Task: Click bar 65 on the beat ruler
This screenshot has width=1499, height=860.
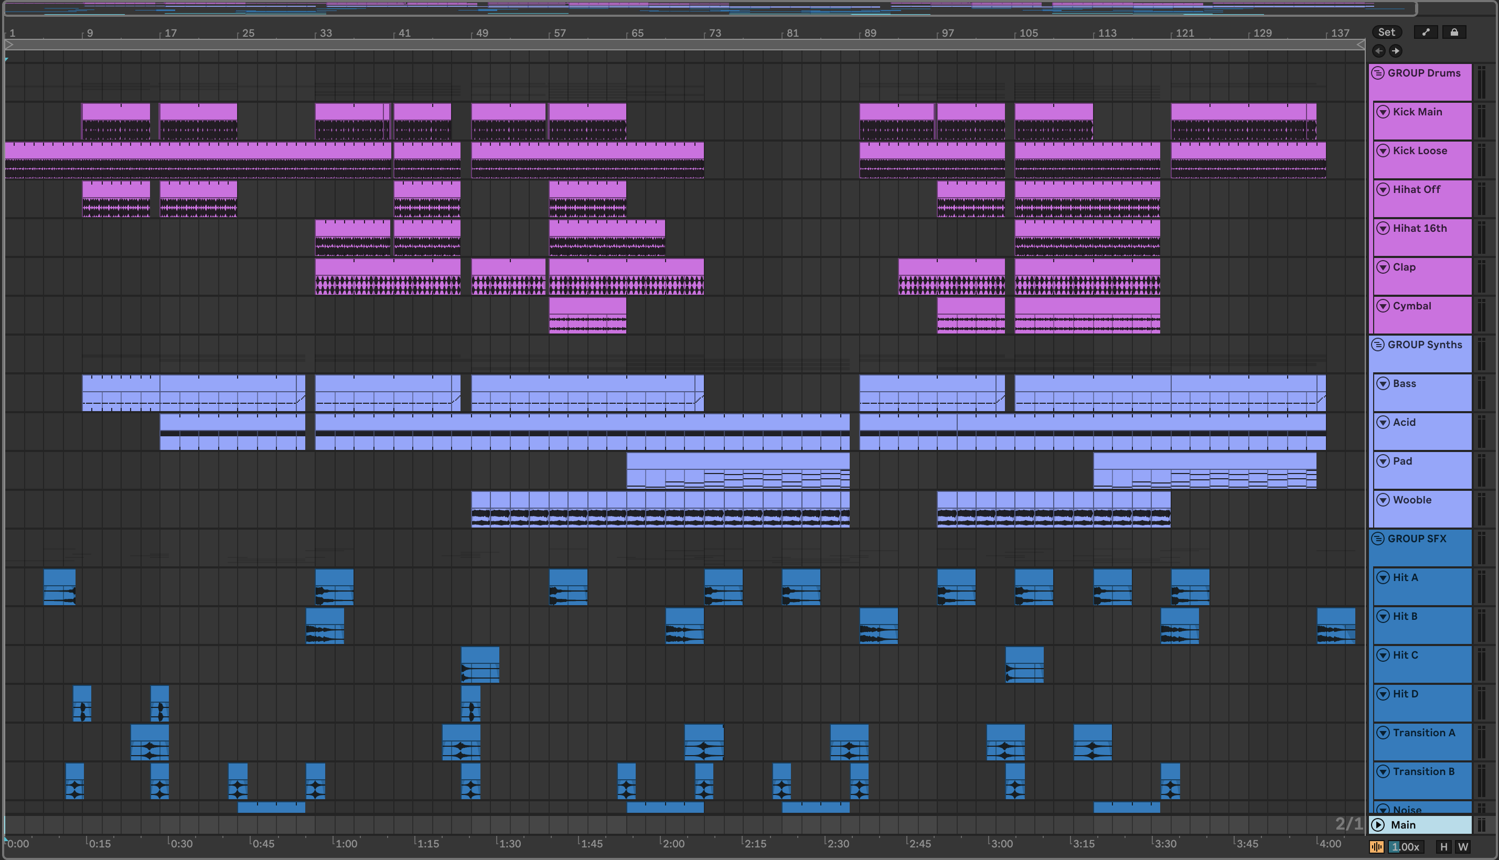Action: point(637,33)
